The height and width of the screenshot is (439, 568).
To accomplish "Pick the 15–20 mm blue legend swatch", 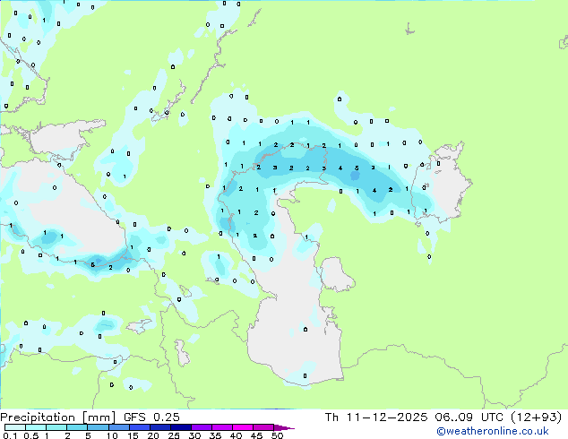I will click(x=140, y=427).
